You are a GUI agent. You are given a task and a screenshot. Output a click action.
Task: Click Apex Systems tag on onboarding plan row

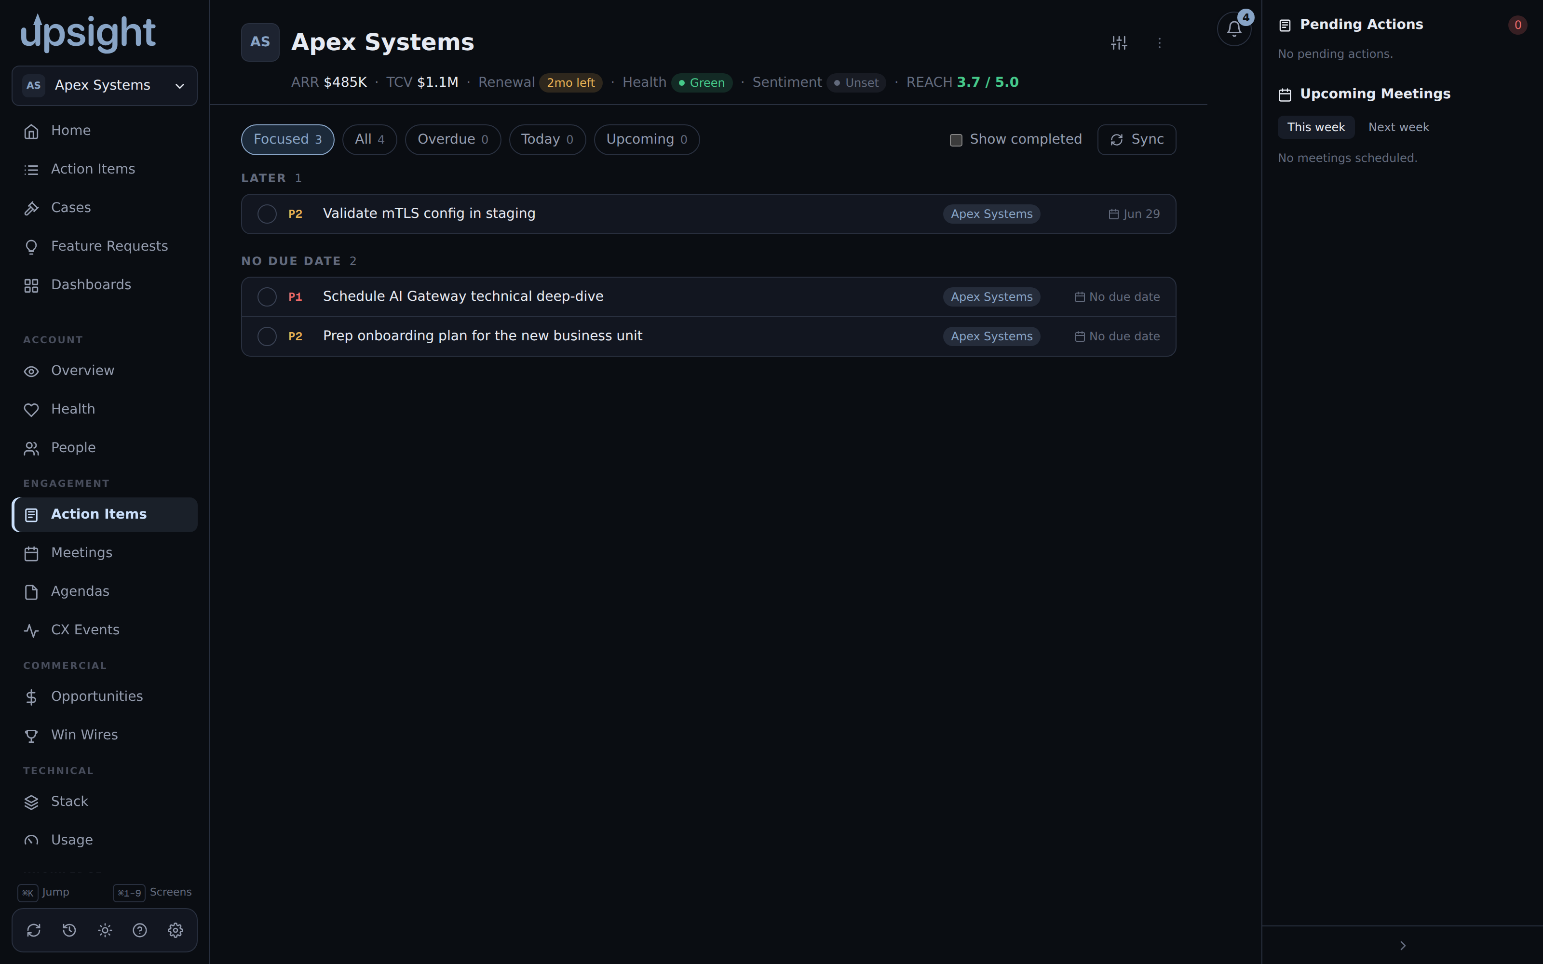[x=991, y=336]
